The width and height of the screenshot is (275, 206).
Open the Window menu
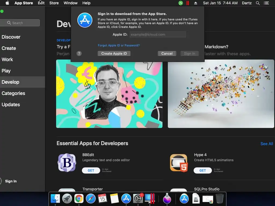coord(71,3)
